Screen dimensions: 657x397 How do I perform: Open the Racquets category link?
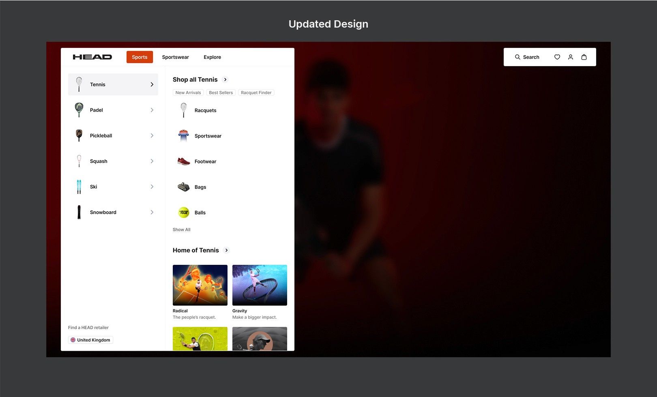coord(205,110)
